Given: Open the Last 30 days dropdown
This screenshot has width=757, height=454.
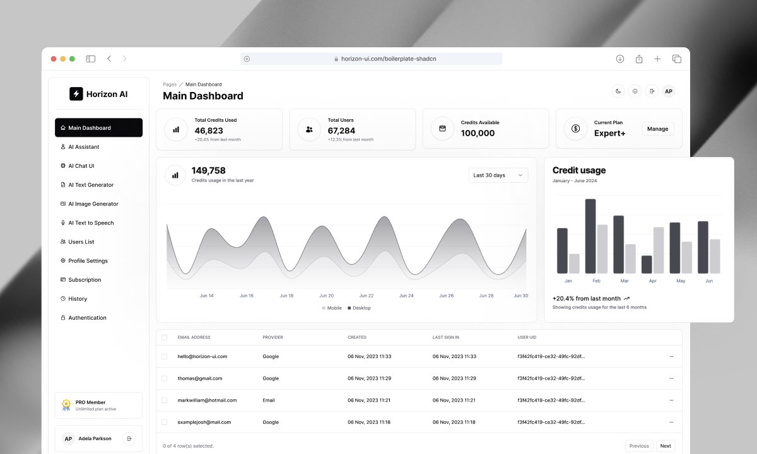Looking at the screenshot, I should (x=498, y=175).
